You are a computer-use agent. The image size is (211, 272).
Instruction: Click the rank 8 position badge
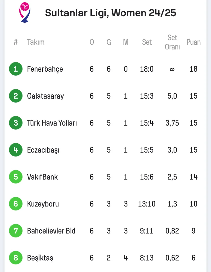[16, 258]
